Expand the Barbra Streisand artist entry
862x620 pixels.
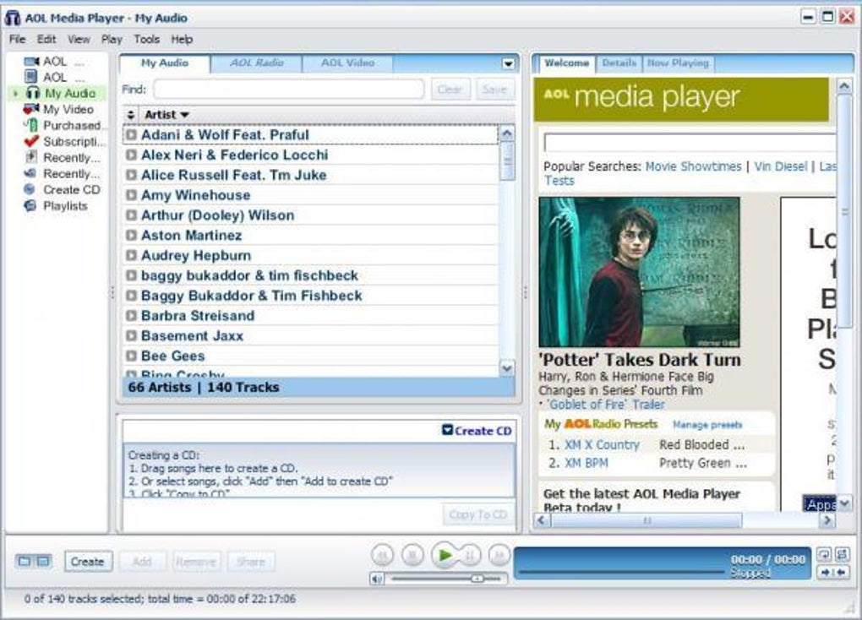pos(131,316)
